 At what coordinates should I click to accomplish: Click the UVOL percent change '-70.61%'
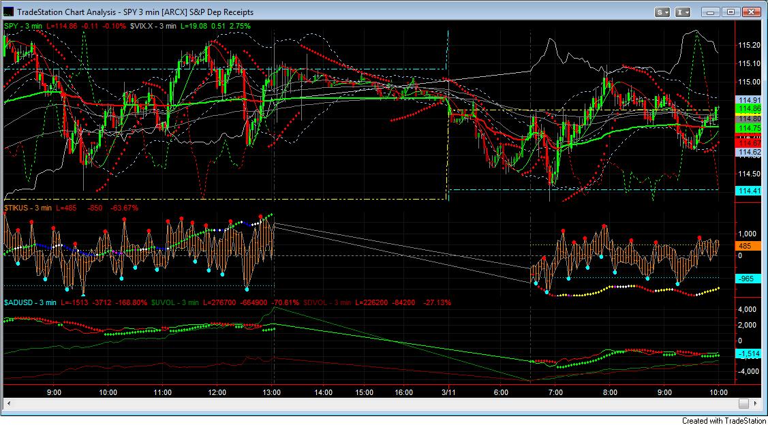coord(285,303)
